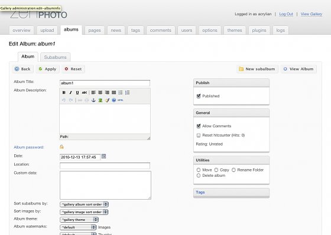Open the editor help icon
The image size is (331, 235).
click(113, 100)
